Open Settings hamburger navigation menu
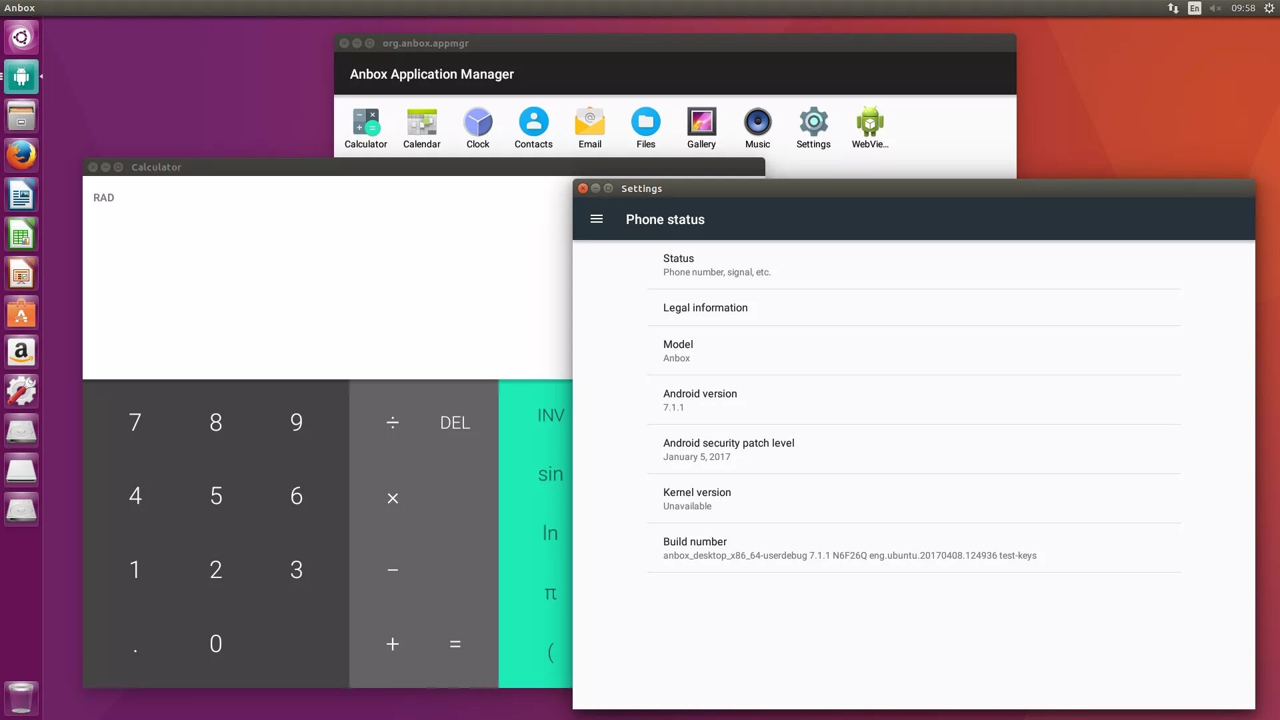The width and height of the screenshot is (1280, 720). tap(597, 219)
